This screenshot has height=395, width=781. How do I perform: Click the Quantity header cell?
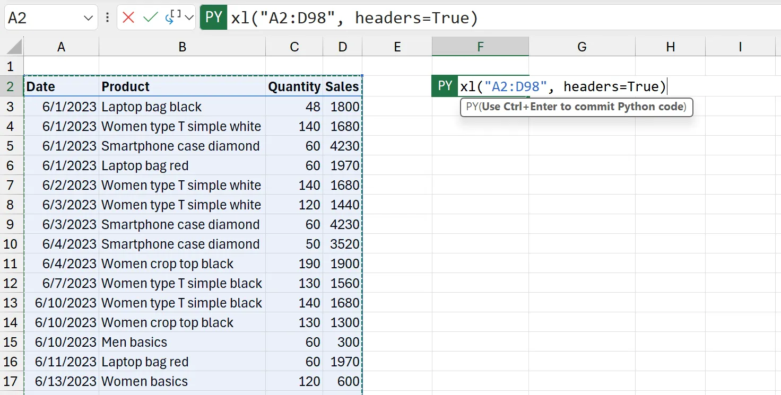pos(293,86)
